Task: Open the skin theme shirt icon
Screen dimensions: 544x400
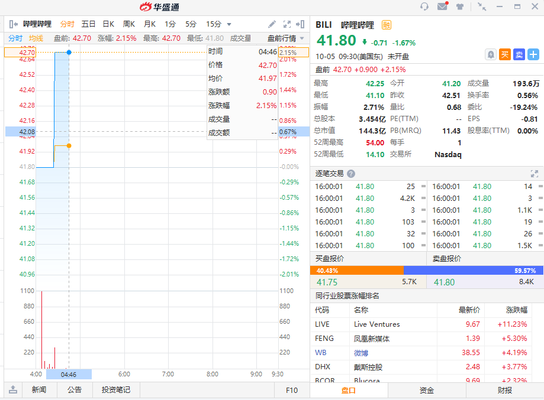Action: point(460,7)
